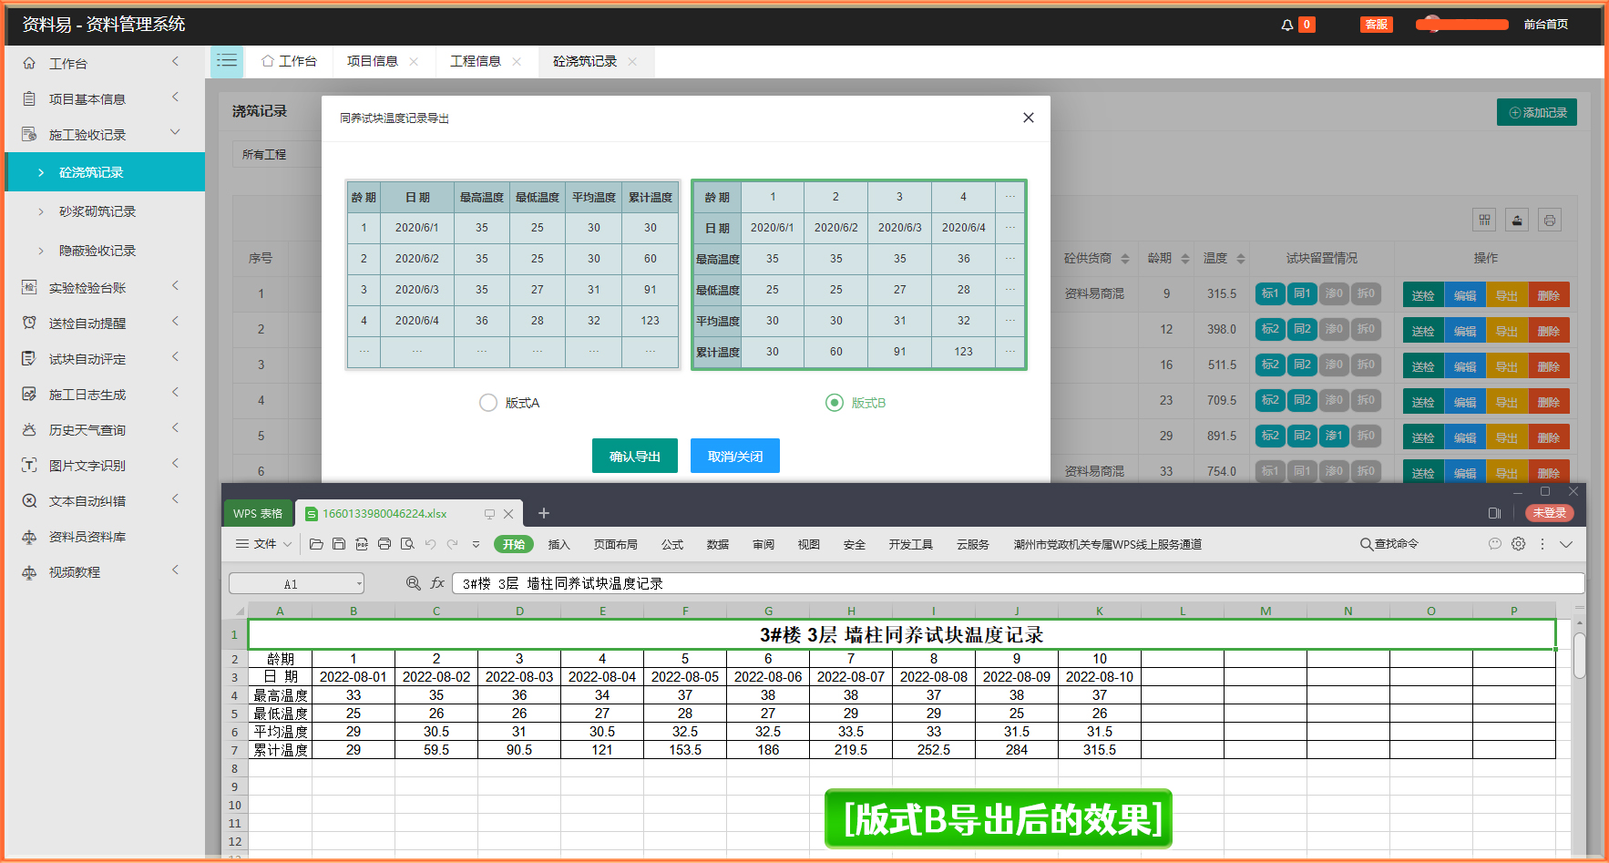Expand WPS quick access toolbar dropdown
The height and width of the screenshot is (863, 1609).
point(476,544)
